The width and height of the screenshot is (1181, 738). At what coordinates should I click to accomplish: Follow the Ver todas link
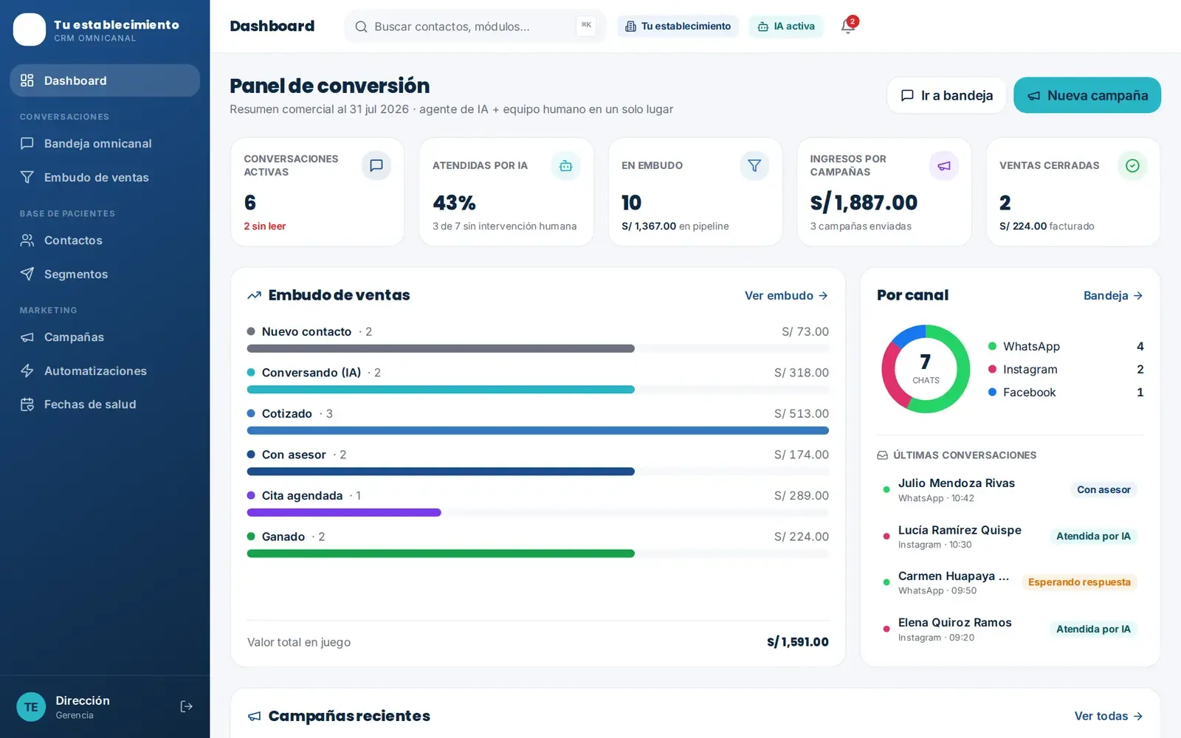coord(1109,716)
